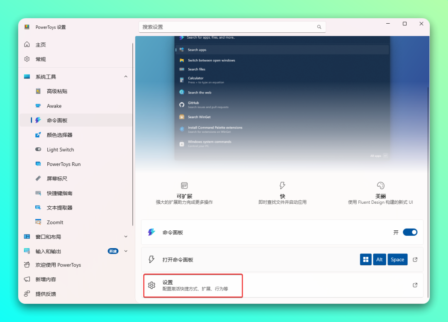Collapse the 系统工具 section chevron
The image size is (448, 322).
coord(126,77)
